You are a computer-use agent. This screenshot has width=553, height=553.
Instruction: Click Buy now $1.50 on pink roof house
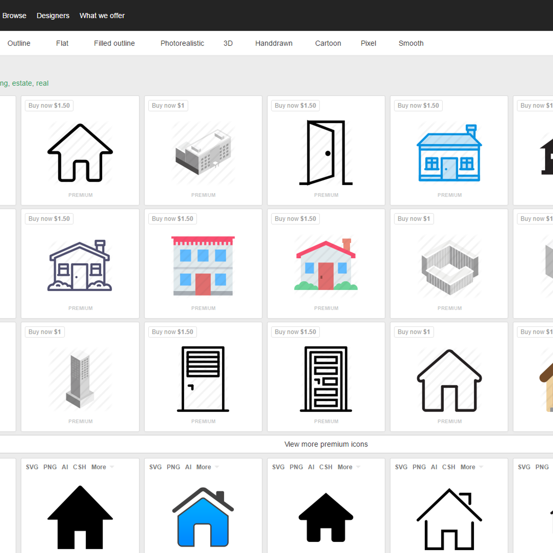point(296,218)
